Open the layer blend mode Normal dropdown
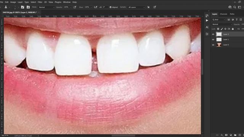The height and width of the screenshot is (137, 244). (x=222, y=24)
